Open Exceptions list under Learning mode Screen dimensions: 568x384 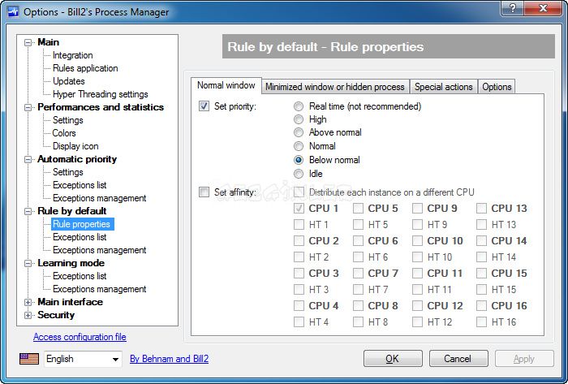point(80,276)
